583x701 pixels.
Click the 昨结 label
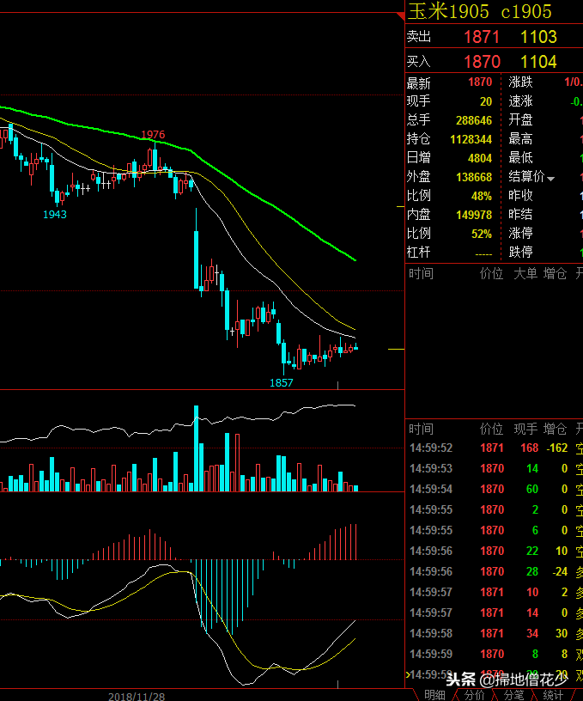click(x=520, y=215)
